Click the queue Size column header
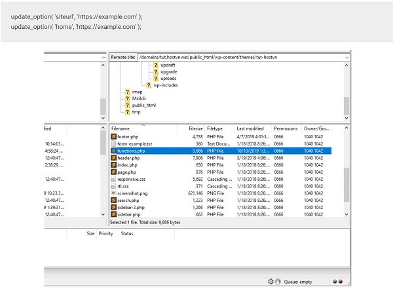 (90, 233)
